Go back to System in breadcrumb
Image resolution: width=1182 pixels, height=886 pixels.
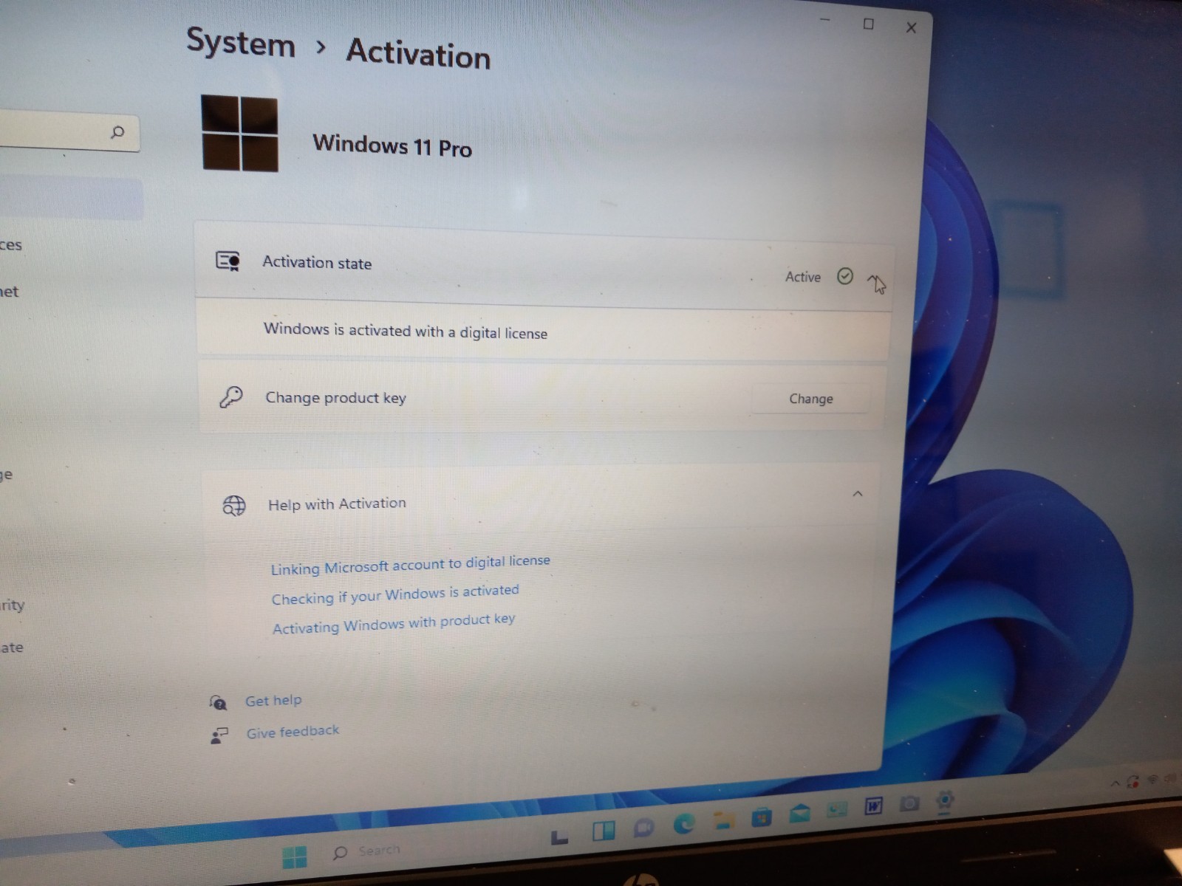(x=241, y=41)
